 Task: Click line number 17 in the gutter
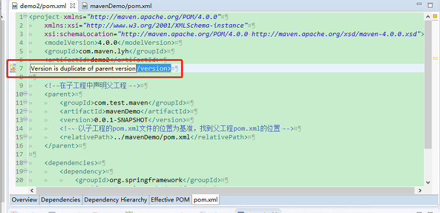20,154
